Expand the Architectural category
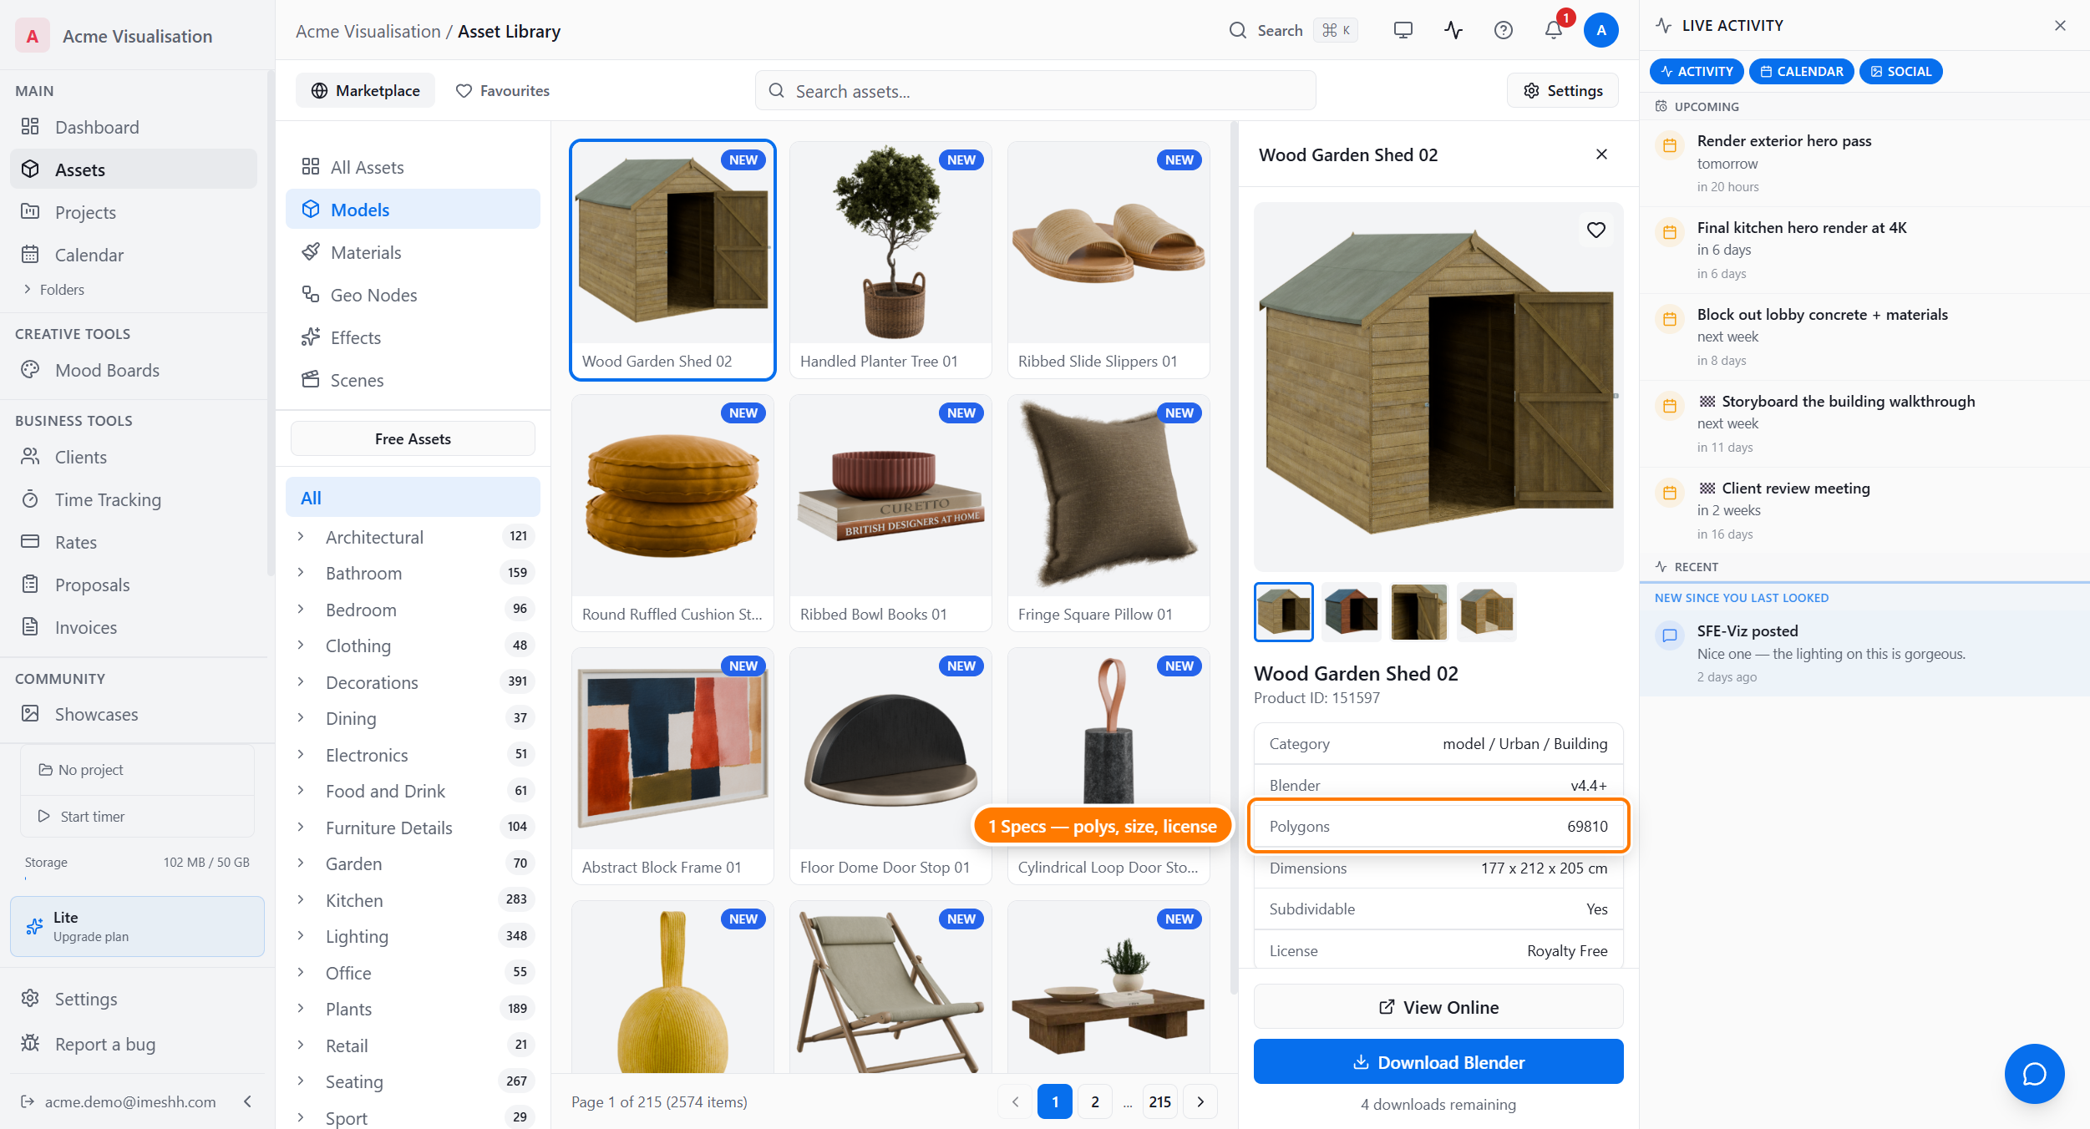Viewport: 2090px width, 1129px height. [x=301, y=536]
